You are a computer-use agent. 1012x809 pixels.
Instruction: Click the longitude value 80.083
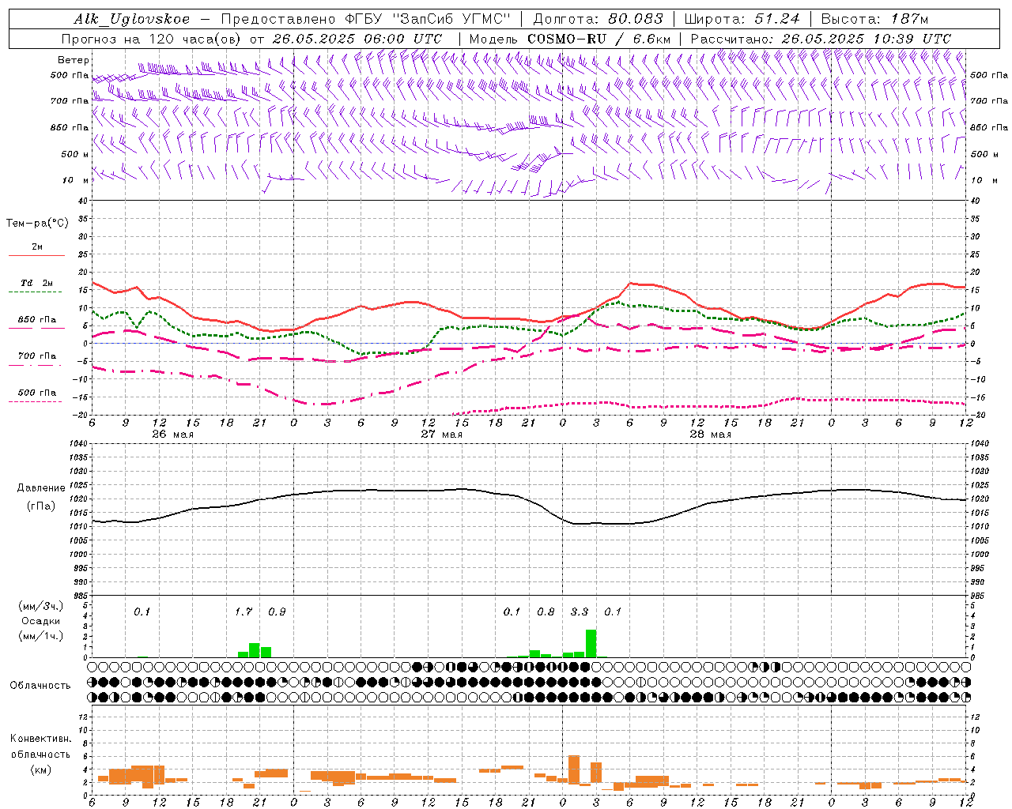[636, 19]
